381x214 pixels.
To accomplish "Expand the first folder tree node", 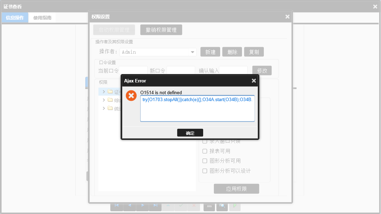I will pos(104,92).
